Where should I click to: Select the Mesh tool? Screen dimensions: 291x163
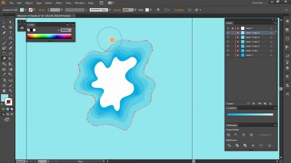(4, 69)
